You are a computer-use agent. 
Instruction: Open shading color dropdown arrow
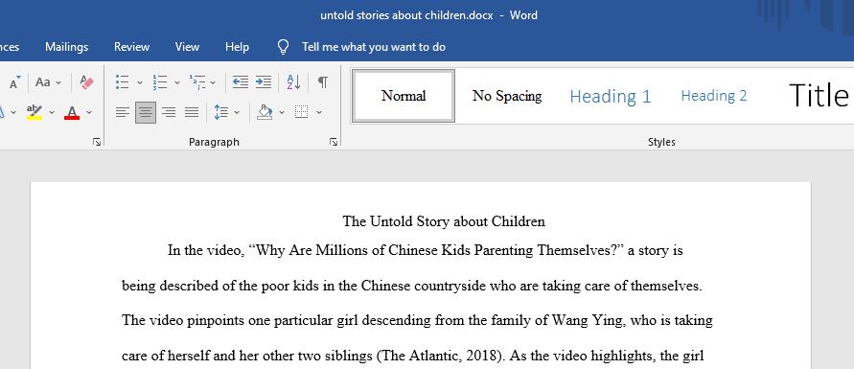[282, 113]
